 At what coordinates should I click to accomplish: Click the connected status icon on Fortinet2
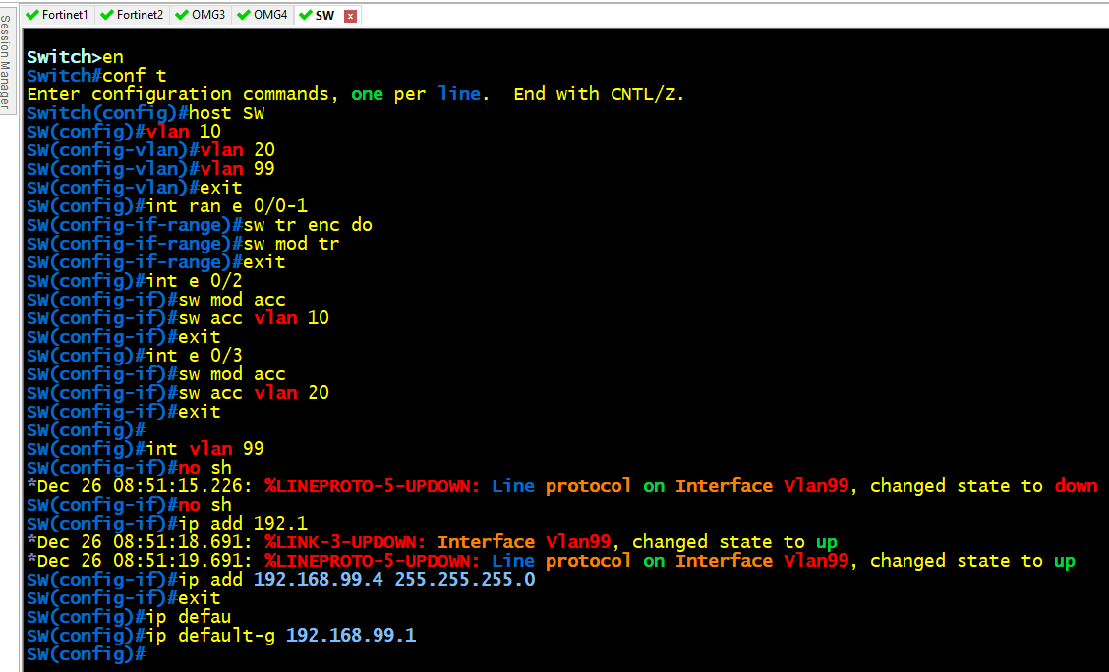(106, 15)
